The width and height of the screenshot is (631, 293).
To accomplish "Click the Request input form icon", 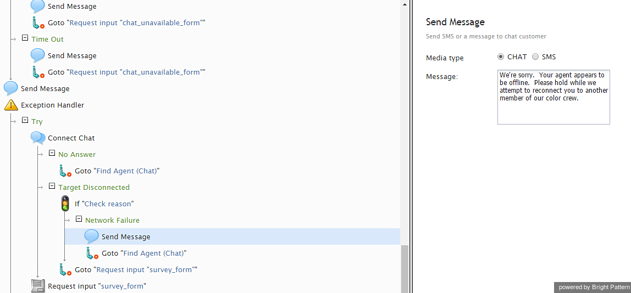I will click(38, 286).
